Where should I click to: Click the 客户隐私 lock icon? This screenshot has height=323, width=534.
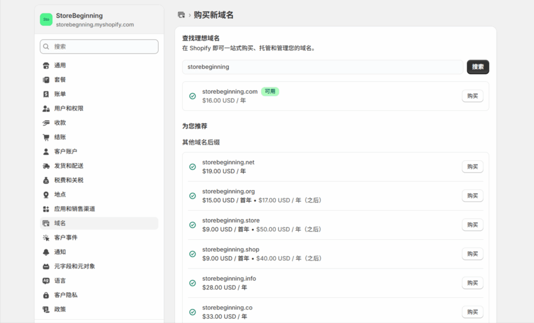click(x=46, y=295)
